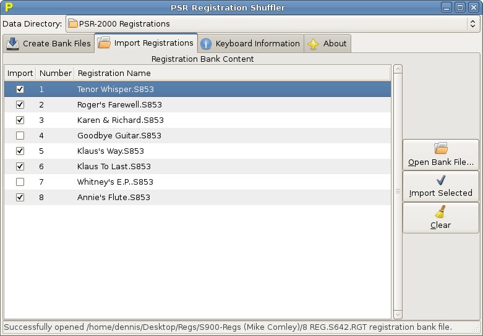The width and height of the screenshot is (483, 336).
Task: Click the checkmark icon above Import Selected
Action: tap(441, 180)
